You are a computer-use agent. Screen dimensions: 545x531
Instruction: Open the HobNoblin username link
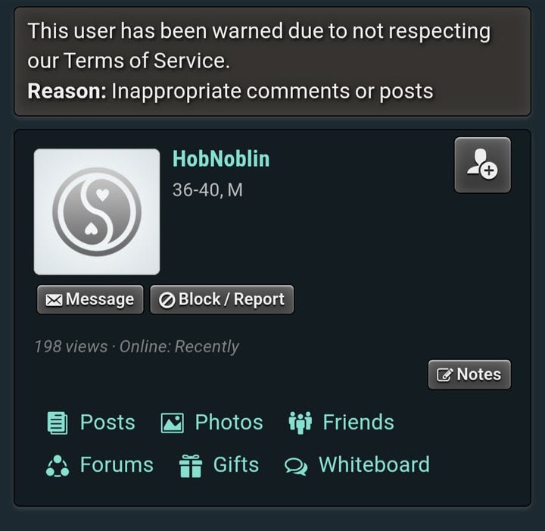tap(221, 159)
